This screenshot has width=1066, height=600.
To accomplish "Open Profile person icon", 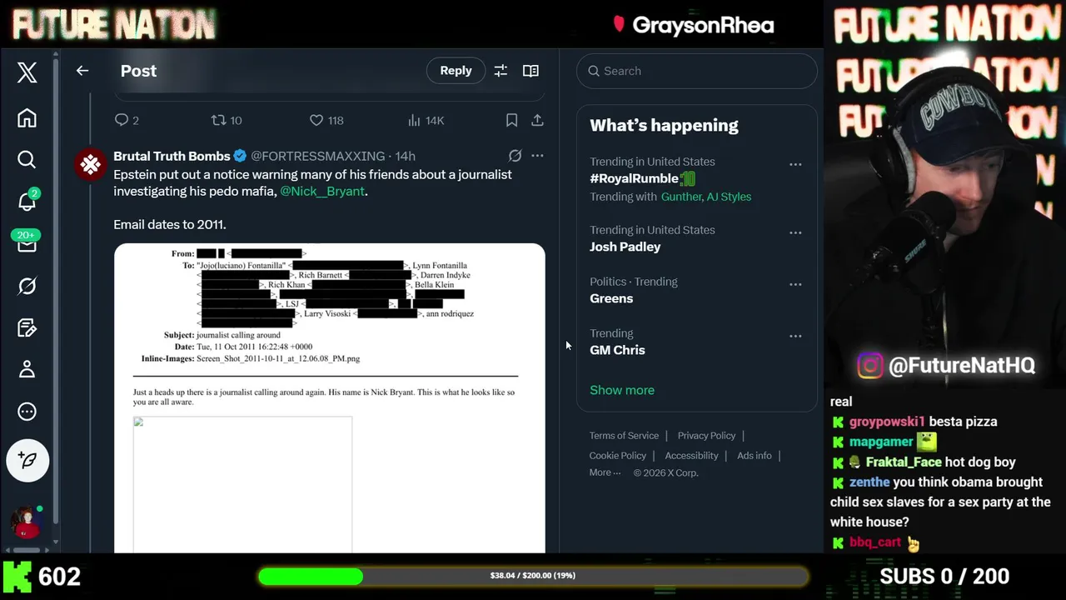I will [27, 368].
